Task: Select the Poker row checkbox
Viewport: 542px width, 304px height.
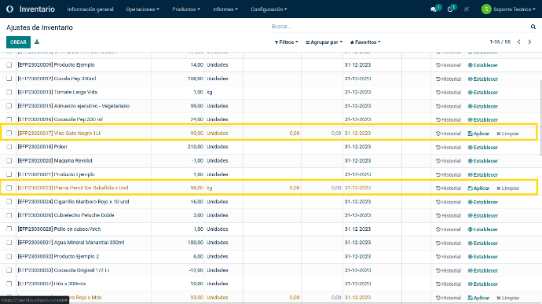Action: pyautogui.click(x=9, y=147)
